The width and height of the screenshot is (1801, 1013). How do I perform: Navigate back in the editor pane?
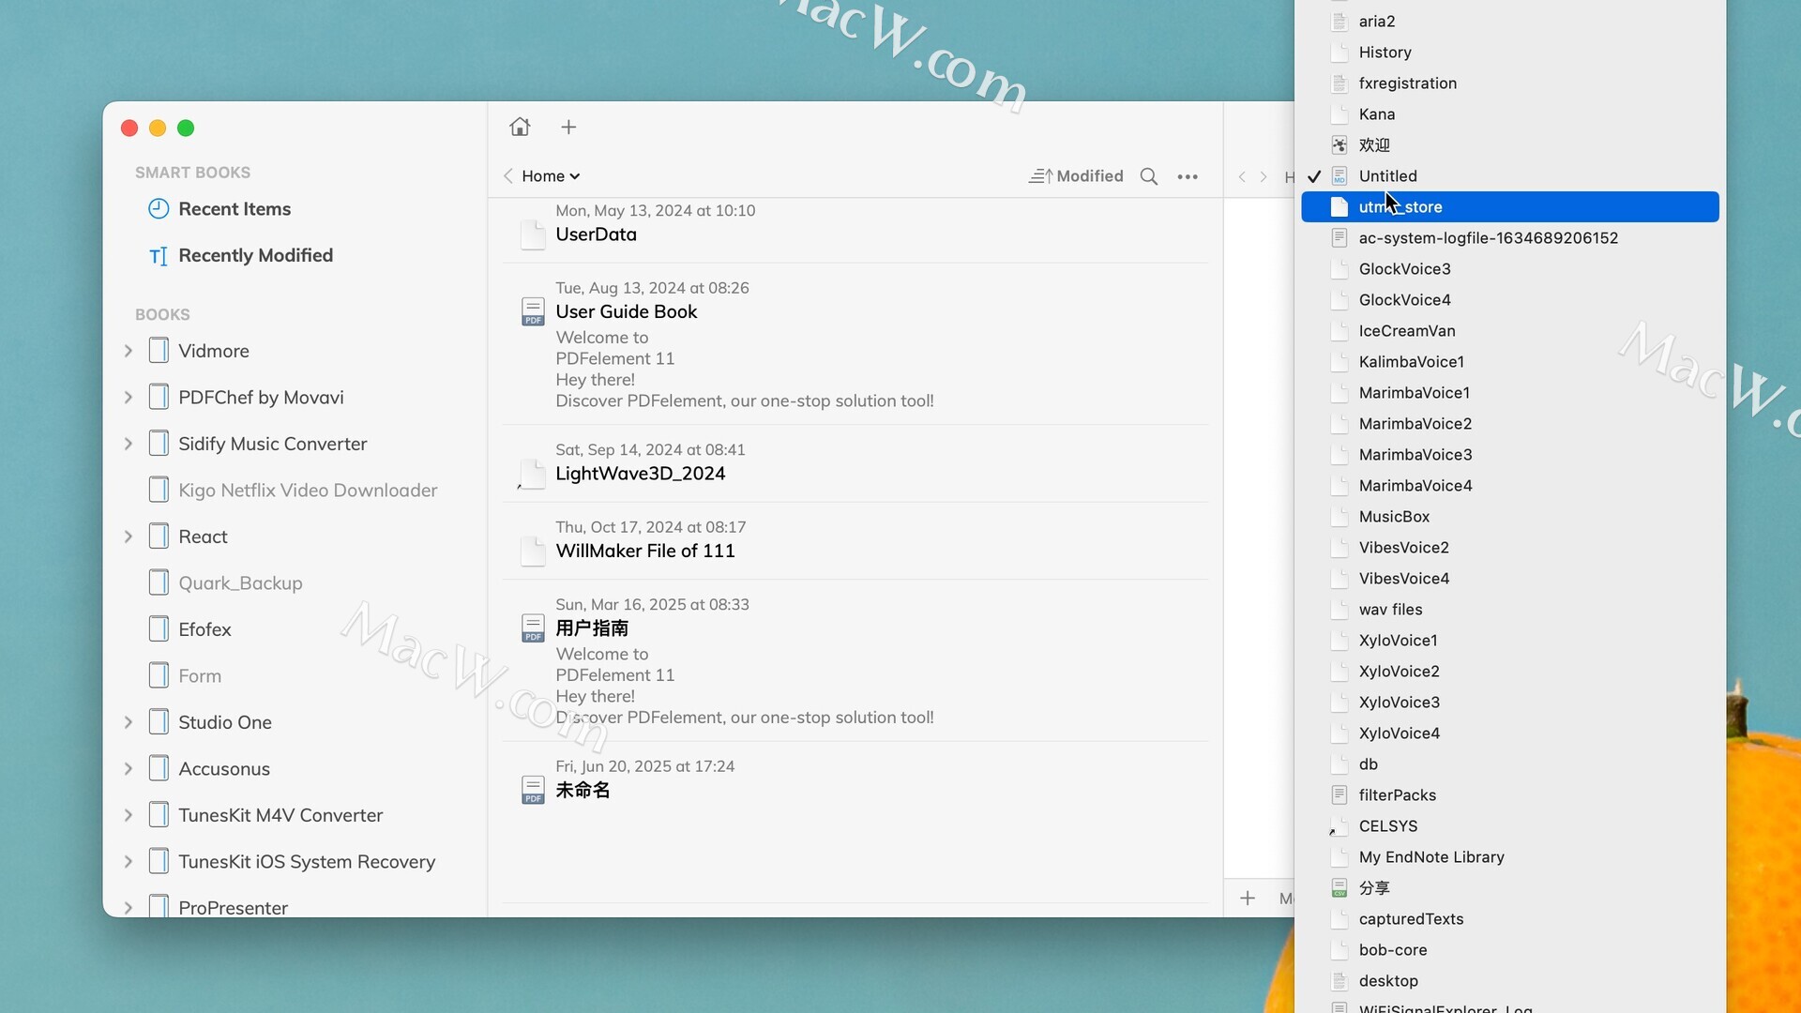[1242, 176]
